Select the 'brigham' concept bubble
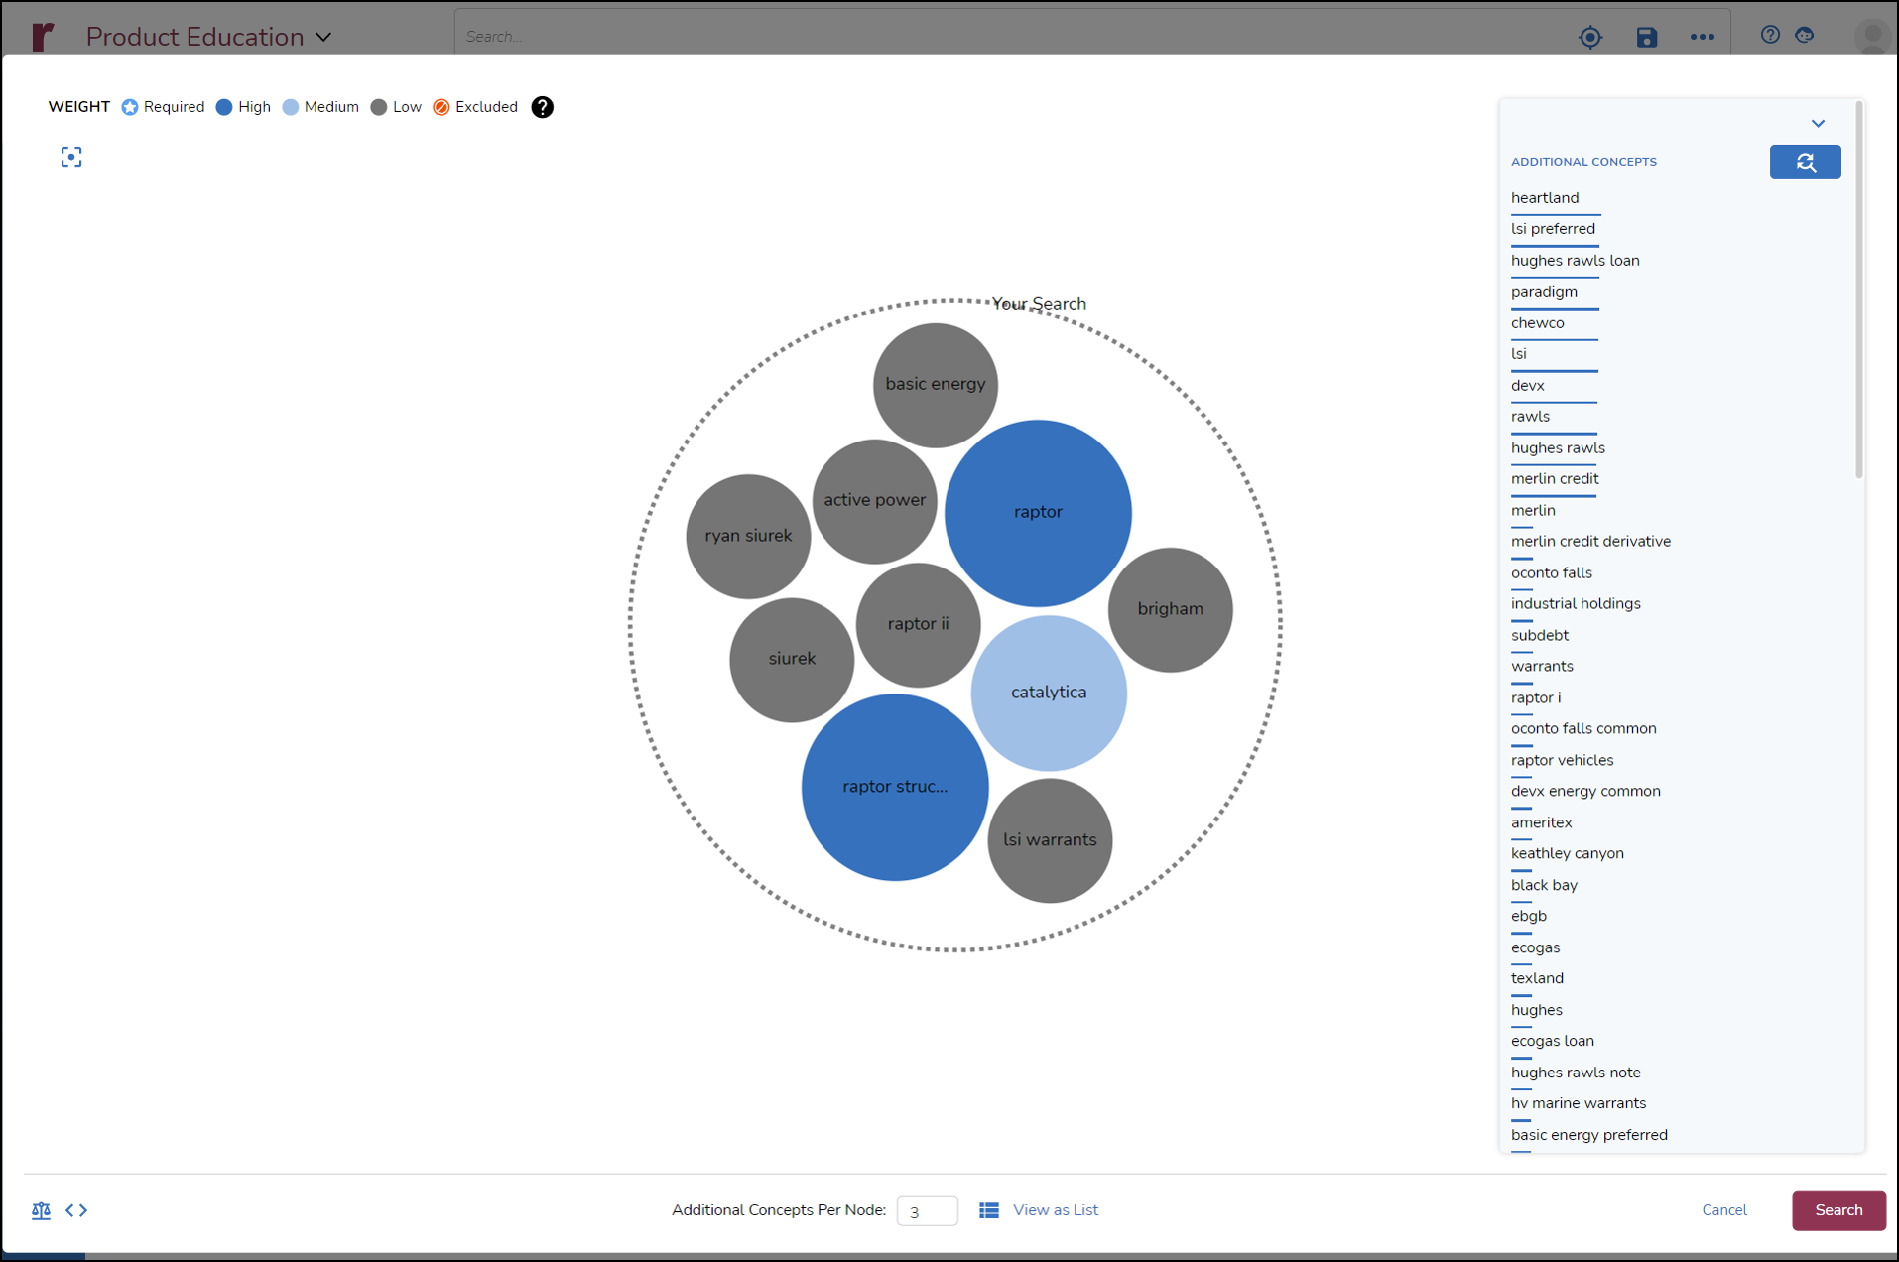Screen dimensions: 1899x1262 coord(1171,610)
